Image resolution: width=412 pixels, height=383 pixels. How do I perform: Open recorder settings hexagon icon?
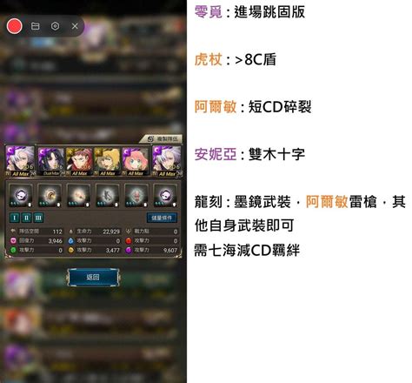[55, 26]
